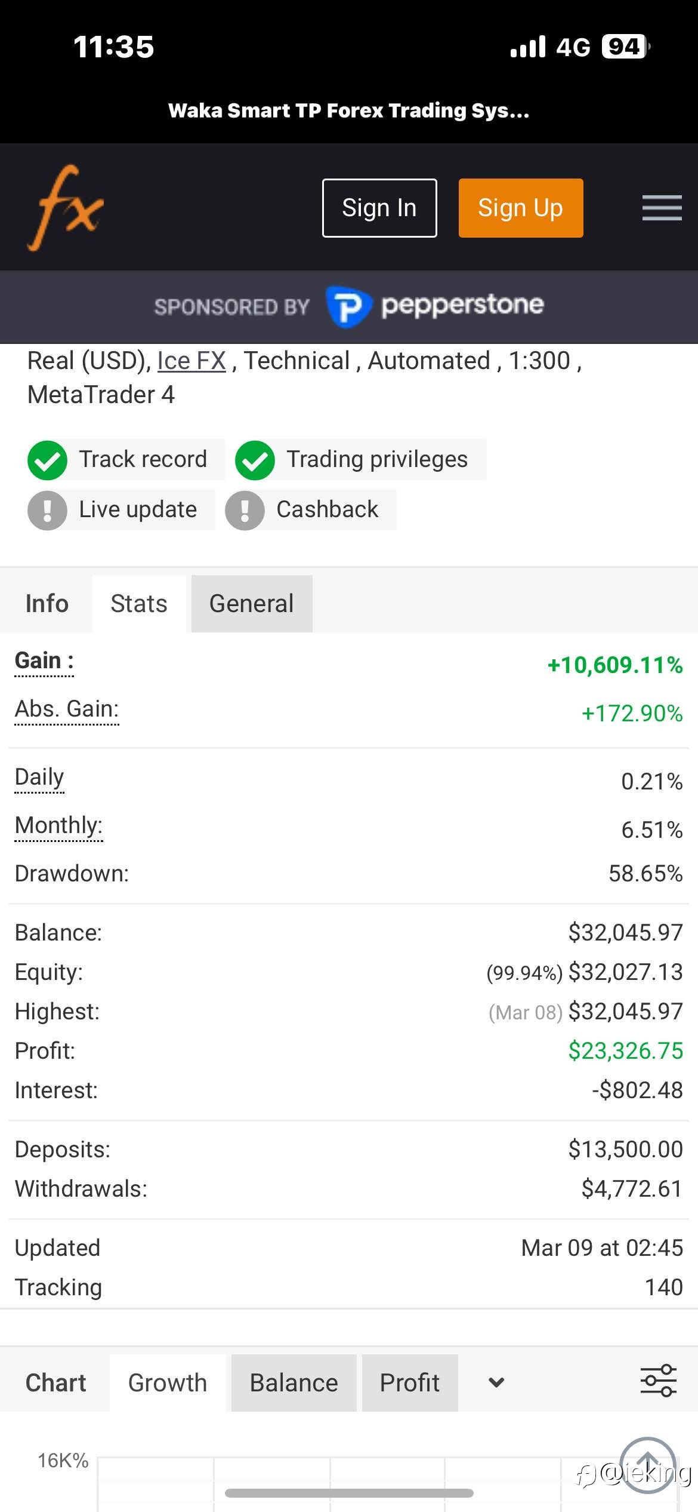The height and width of the screenshot is (1512, 698).
Task: Expand the chart tabs chevron dropdown
Action: pyautogui.click(x=496, y=1382)
